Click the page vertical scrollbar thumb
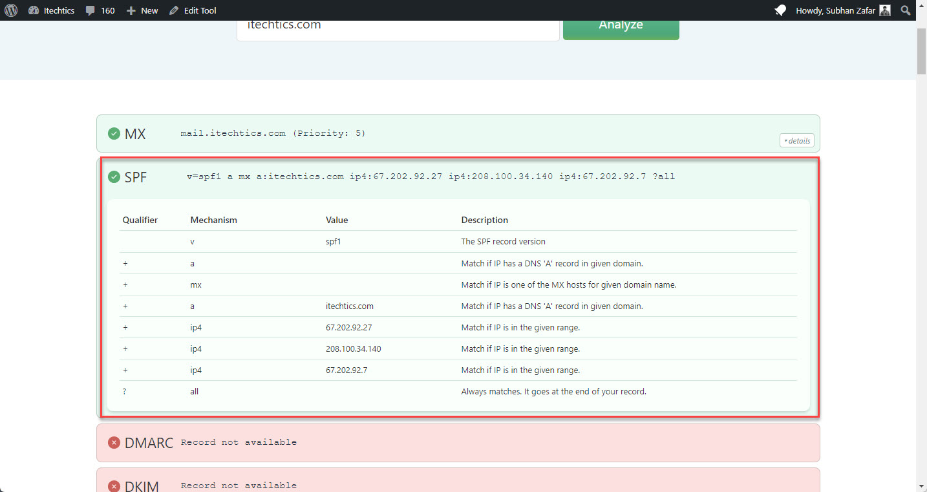This screenshot has height=492, width=927. click(x=921, y=50)
